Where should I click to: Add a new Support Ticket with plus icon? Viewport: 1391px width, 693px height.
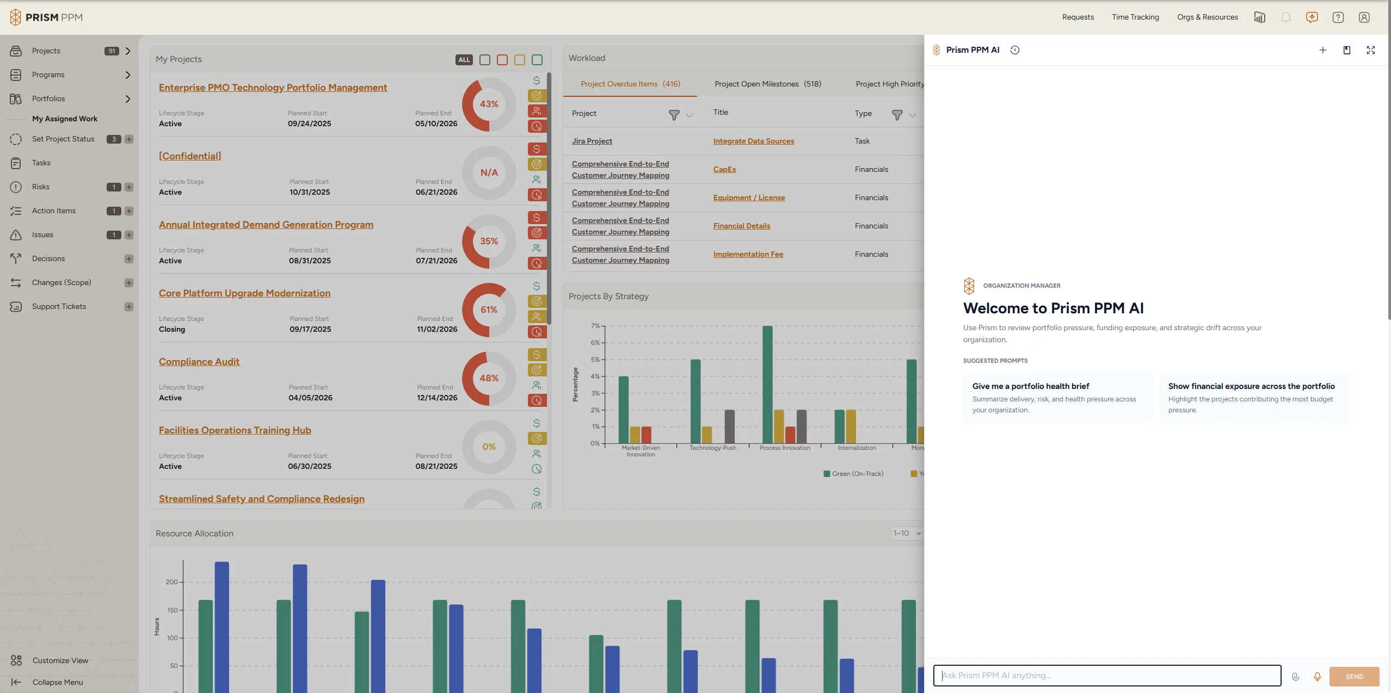129,307
